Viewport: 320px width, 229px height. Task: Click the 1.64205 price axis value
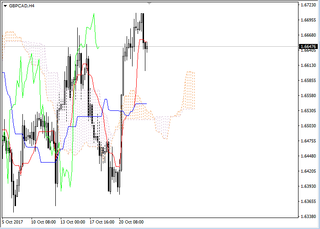(308, 171)
